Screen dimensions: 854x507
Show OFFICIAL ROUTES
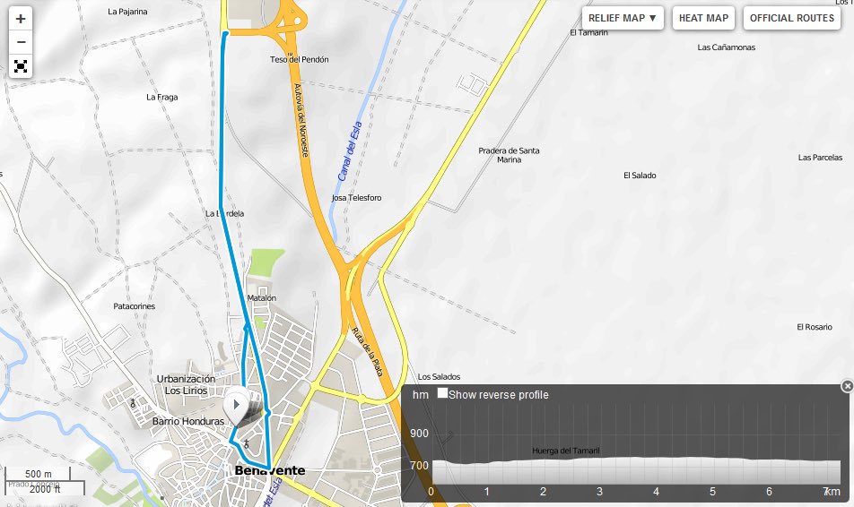tap(792, 18)
